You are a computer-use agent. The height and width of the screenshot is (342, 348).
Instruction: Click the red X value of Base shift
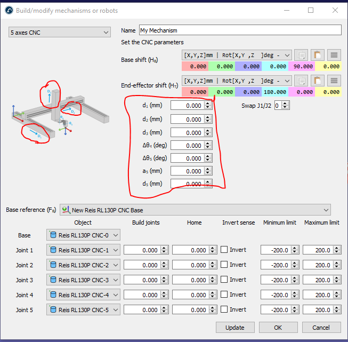coord(195,67)
